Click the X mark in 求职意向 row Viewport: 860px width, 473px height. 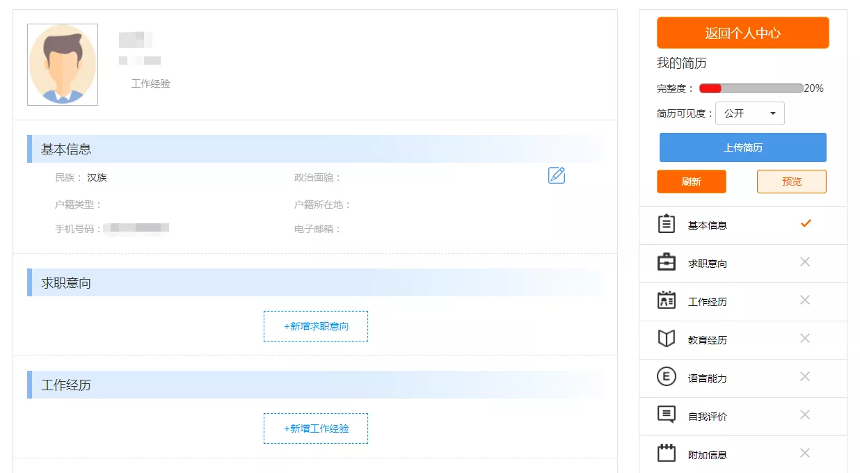(x=805, y=262)
